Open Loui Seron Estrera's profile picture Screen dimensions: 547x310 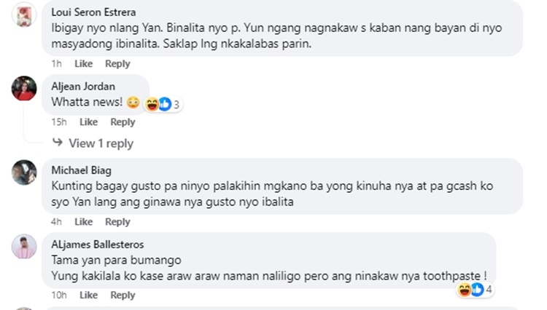24,15
